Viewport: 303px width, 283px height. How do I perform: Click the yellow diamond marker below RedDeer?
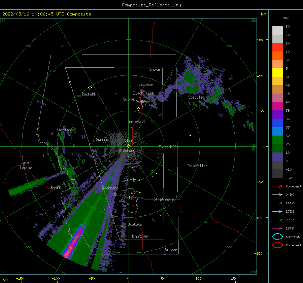(139, 109)
